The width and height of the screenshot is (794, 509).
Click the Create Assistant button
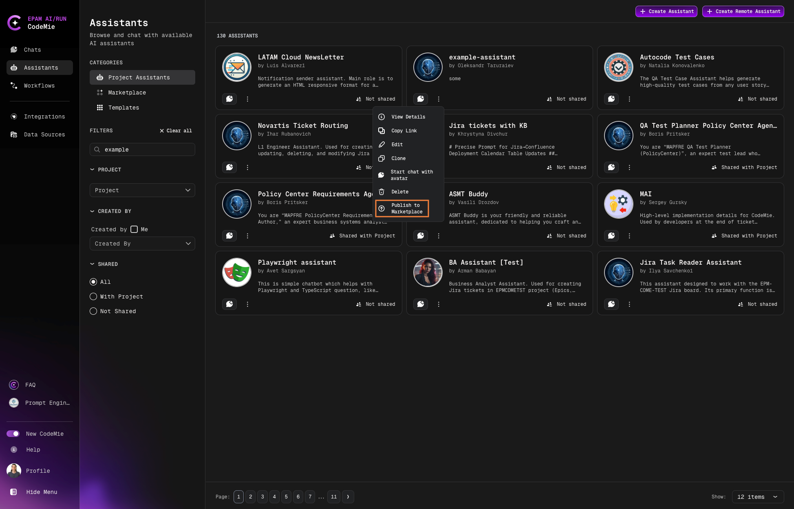[666, 11]
